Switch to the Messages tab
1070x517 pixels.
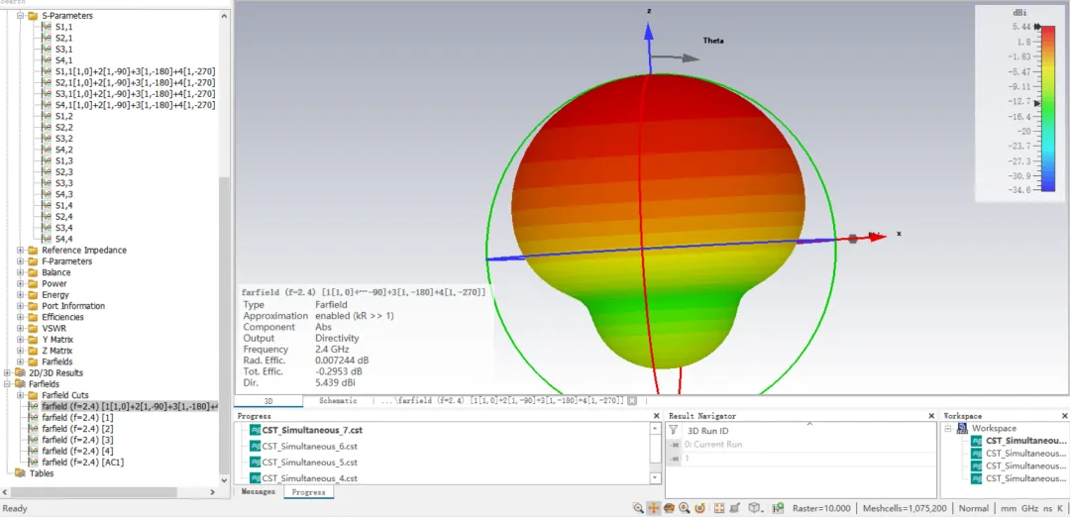(258, 492)
